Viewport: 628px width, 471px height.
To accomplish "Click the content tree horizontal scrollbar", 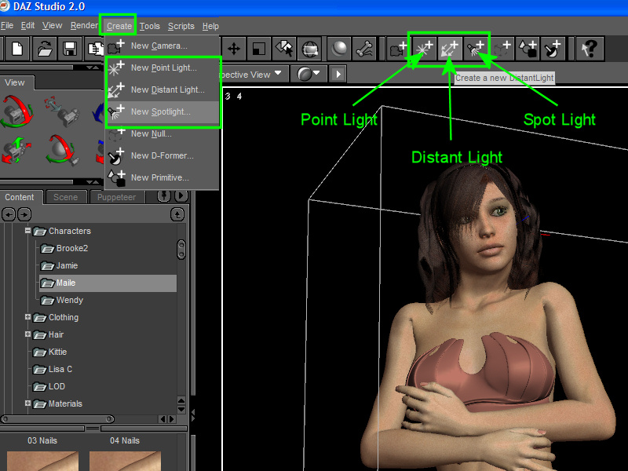I will point(57,419).
